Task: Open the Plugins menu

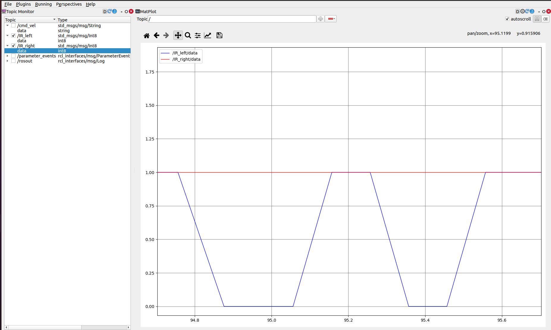Action: [x=23, y=4]
